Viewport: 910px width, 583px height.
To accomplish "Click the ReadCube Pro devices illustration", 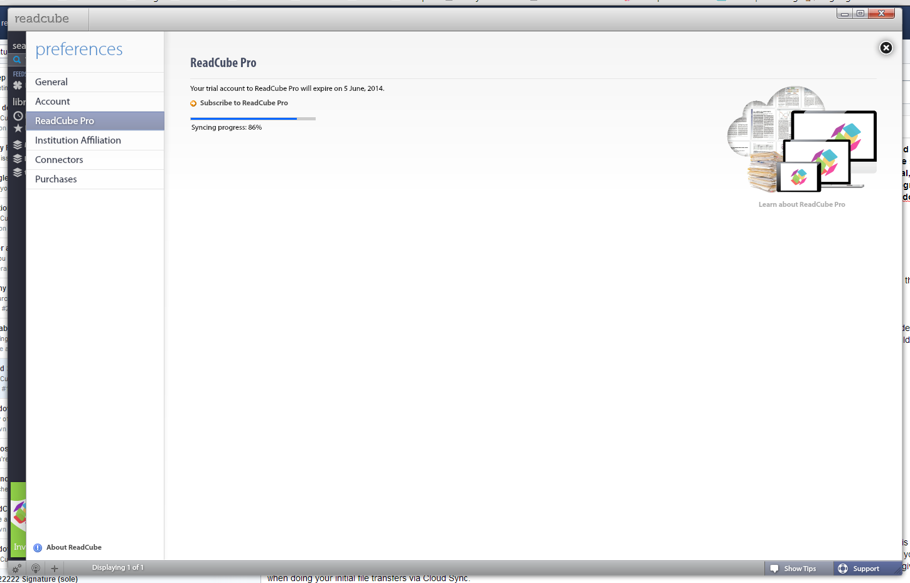I will click(x=801, y=139).
